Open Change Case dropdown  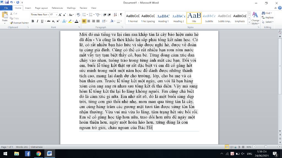click(x=71, y=15)
